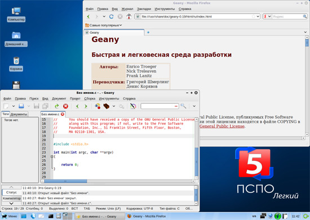Select the 'Статус' tab in message window
Image resolution: width=310 pixels, height=220 pixels.
[x=11, y=192]
